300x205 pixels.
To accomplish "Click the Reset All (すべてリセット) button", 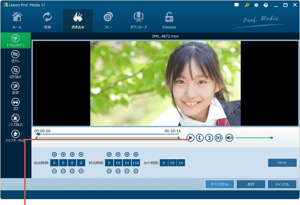I will pos(220,184).
